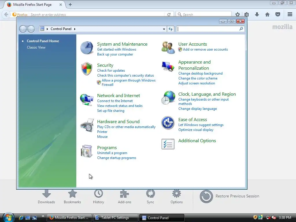Open Sync on Firefox start page
Screen dimensions: 296x222
point(150,197)
